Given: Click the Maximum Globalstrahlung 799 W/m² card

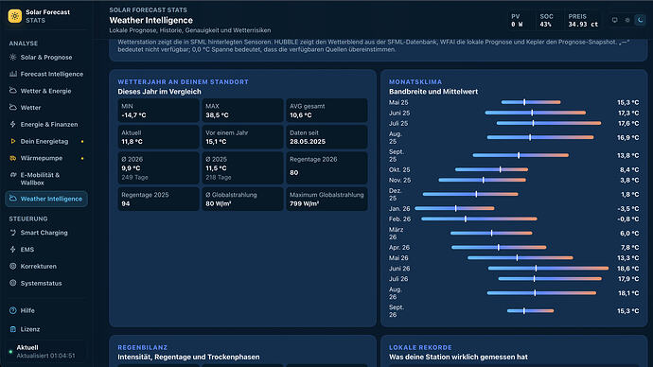Looking at the screenshot, I should (x=326, y=199).
